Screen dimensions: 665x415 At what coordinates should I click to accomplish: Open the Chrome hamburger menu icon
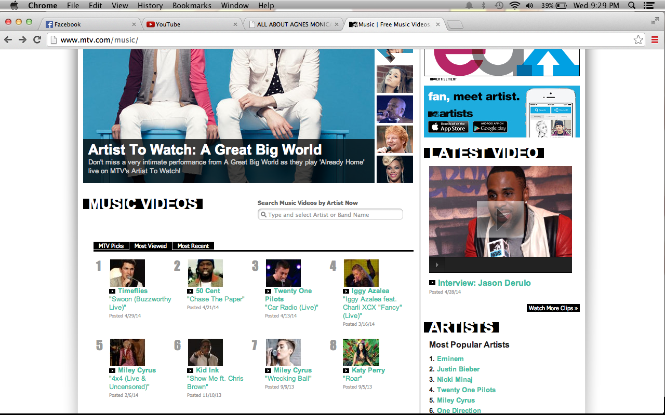pyautogui.click(x=655, y=40)
